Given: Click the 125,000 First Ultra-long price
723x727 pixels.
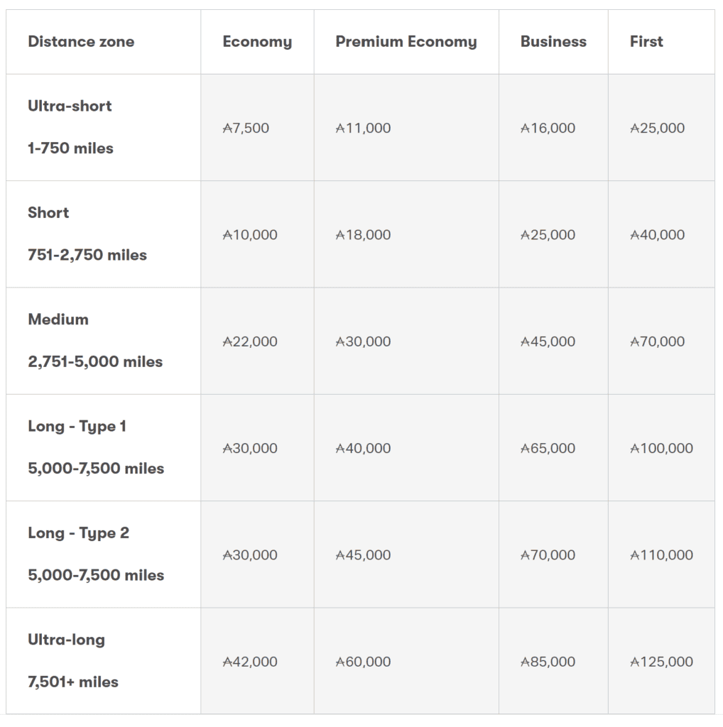Looking at the screenshot, I should (x=661, y=662).
